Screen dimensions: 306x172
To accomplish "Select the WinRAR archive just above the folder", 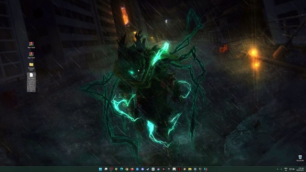I will (31, 55).
